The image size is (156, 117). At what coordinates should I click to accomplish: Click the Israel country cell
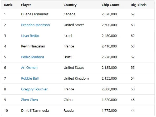tap(68, 36)
